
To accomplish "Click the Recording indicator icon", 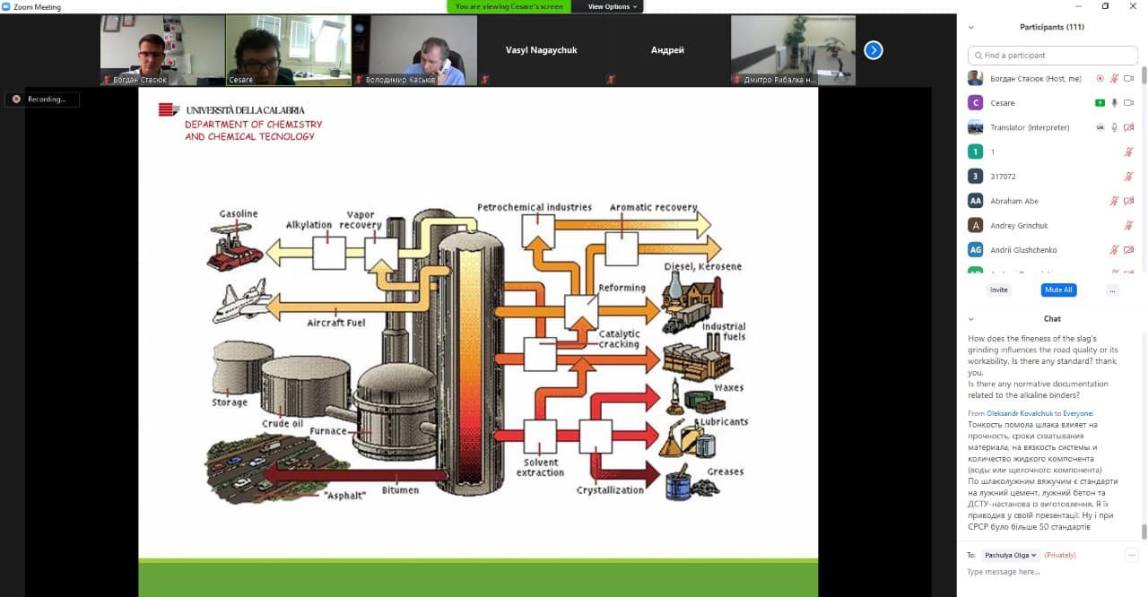I will coord(16,99).
